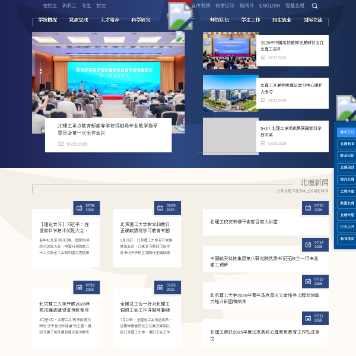This screenshot has width=356, height=356.
Task: Click the 教职工 link in top bar
Action: (69, 6)
